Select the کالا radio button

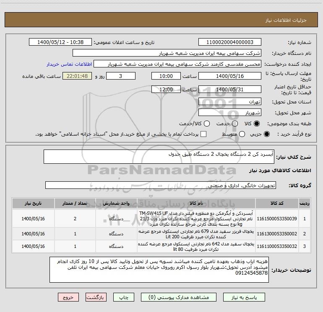257,124
